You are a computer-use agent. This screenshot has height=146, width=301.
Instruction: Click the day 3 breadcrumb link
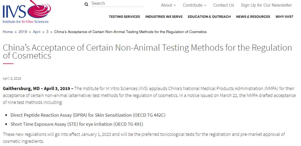pyautogui.click(x=47, y=32)
